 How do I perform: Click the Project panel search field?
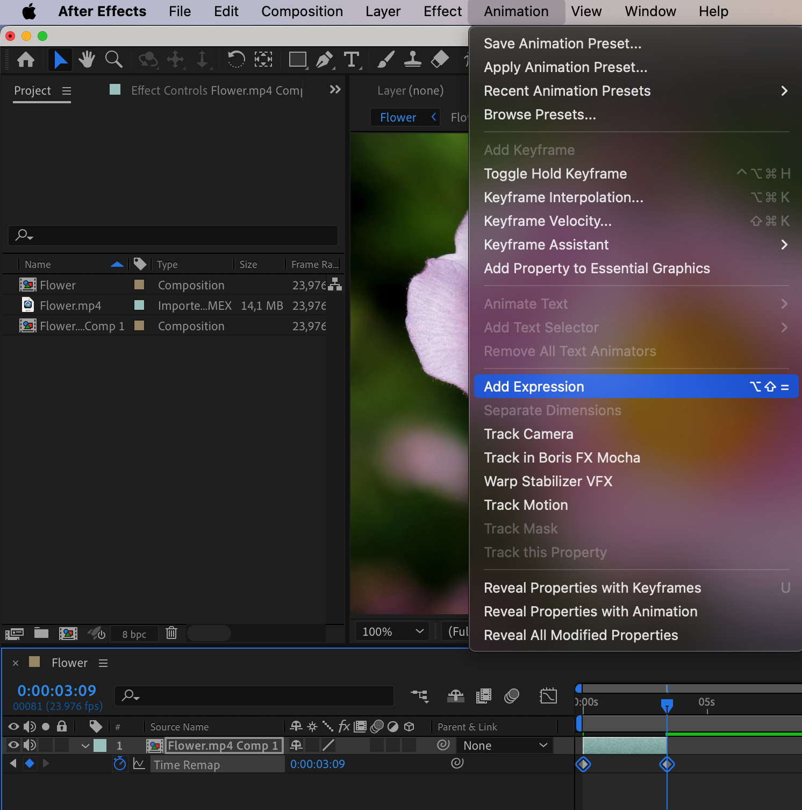coord(173,235)
